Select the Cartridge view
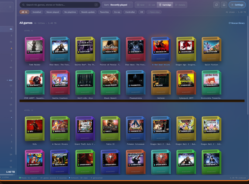The width and height of the screenshot is (249, 184). click(x=165, y=5)
